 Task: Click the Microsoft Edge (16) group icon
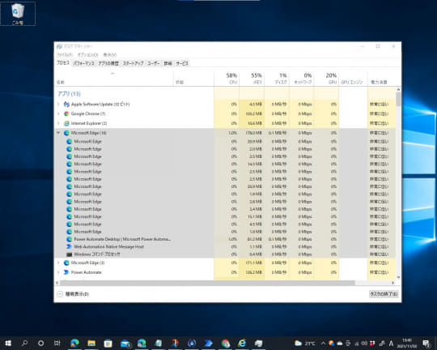66,133
